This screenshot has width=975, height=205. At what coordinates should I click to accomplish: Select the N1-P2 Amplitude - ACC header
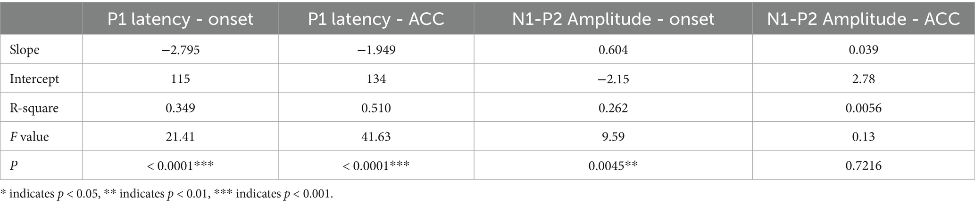[863, 19]
